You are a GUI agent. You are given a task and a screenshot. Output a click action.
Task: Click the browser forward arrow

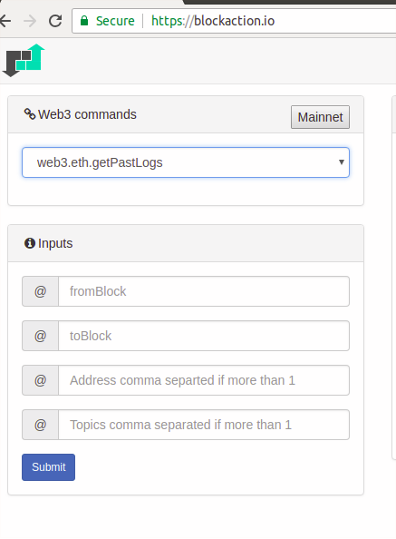[30, 21]
